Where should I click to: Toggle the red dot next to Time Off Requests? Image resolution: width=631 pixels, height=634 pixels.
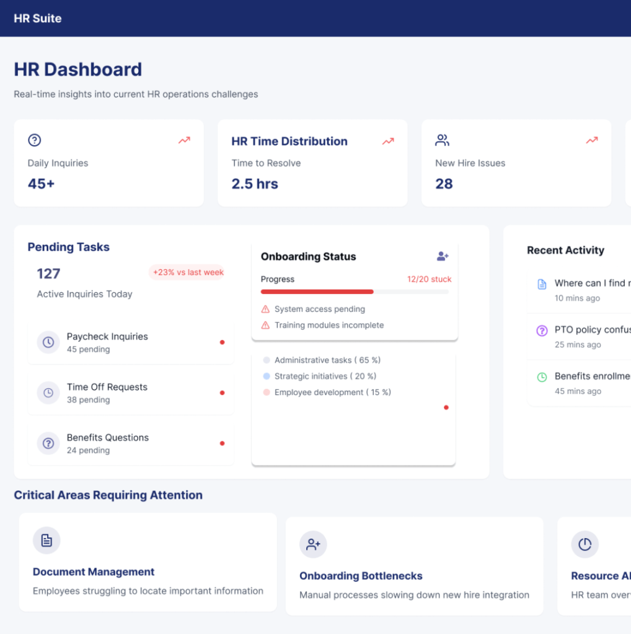point(222,393)
